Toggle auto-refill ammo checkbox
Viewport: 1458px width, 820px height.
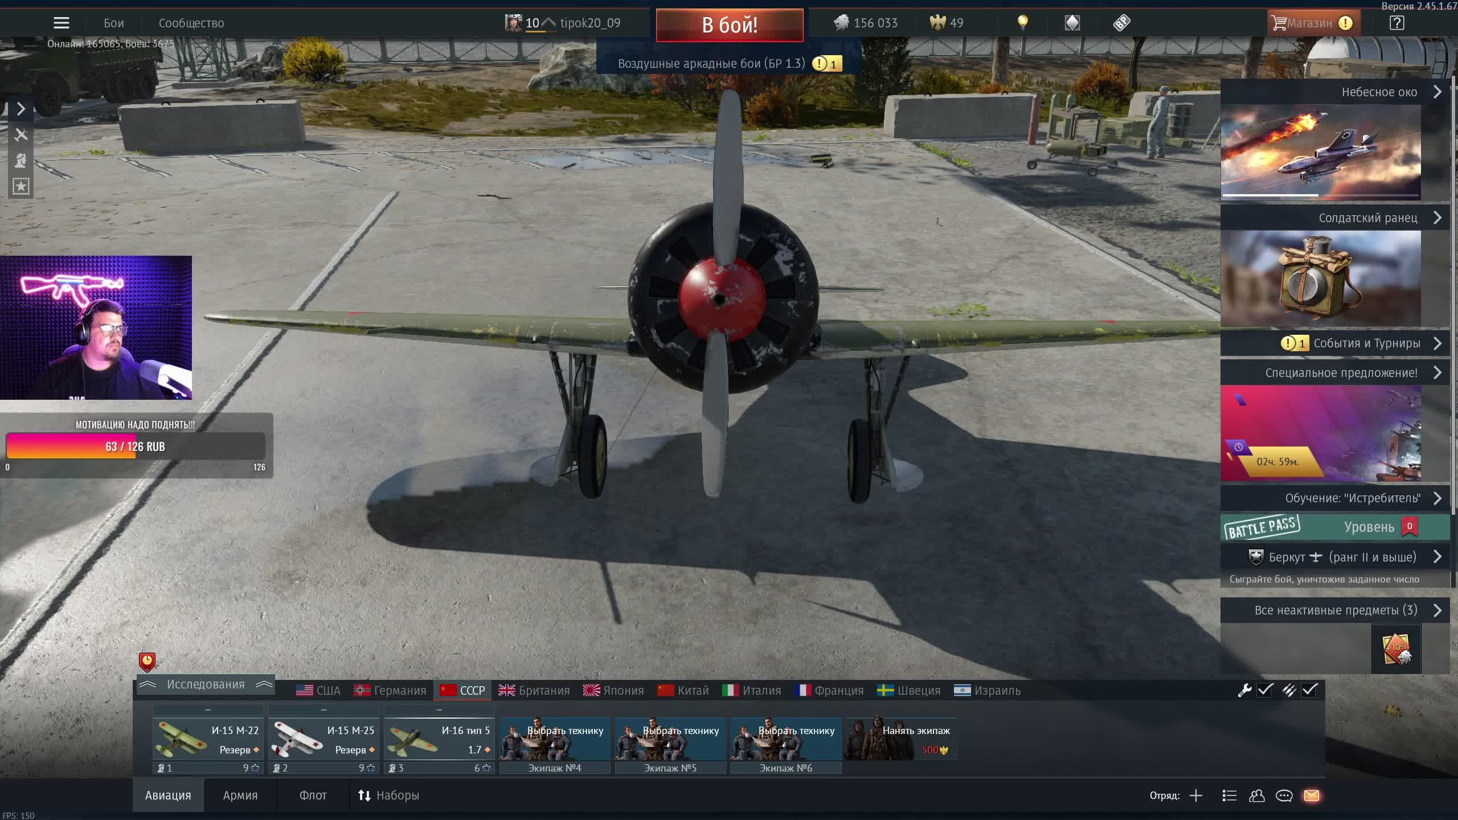[1309, 690]
